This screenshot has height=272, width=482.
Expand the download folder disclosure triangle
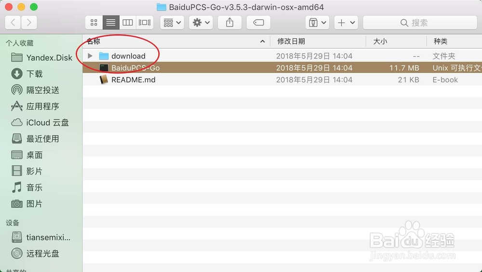(x=90, y=56)
